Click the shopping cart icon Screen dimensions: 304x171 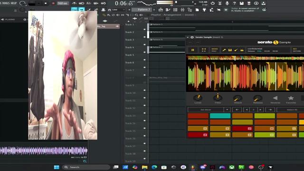[226, 9]
